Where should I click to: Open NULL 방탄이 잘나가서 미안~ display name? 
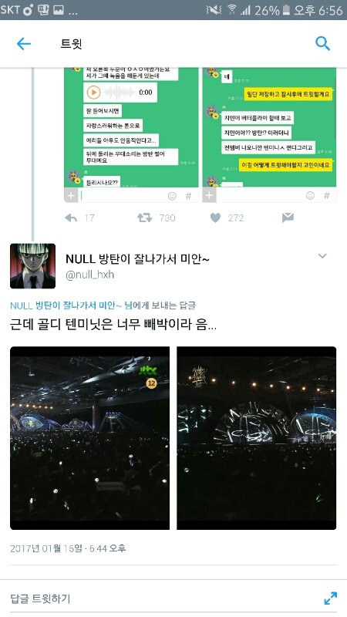(x=137, y=259)
